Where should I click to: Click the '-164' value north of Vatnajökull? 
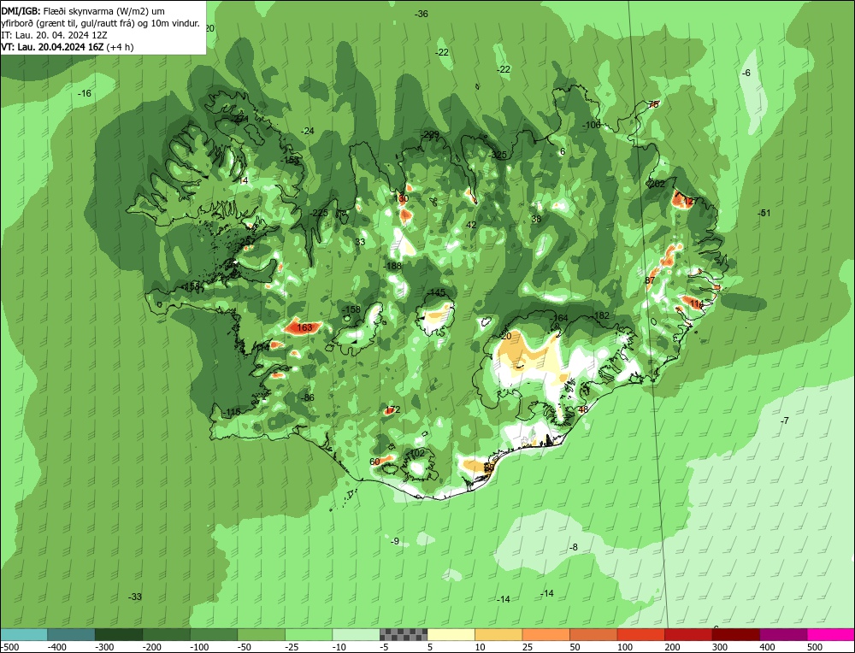[559, 318]
